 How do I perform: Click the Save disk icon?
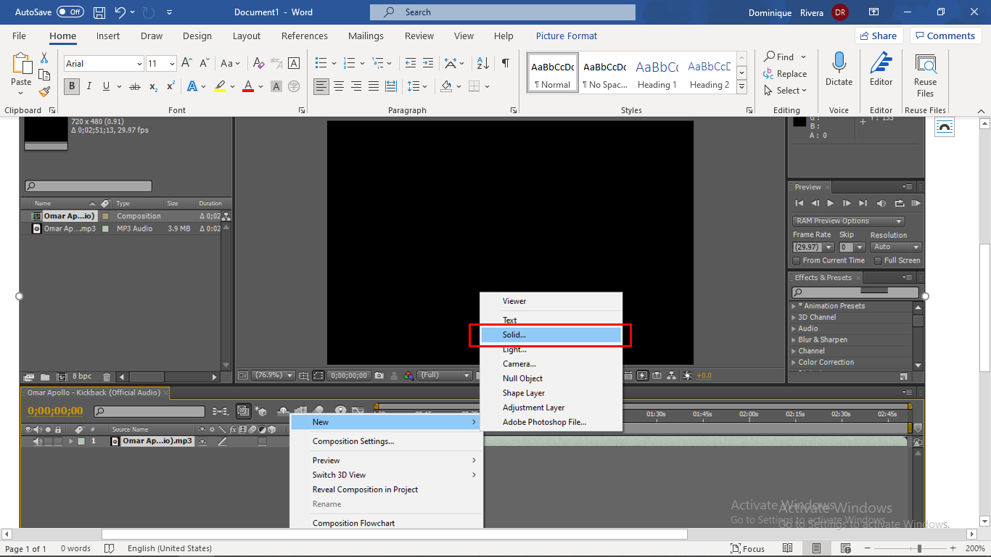(99, 12)
